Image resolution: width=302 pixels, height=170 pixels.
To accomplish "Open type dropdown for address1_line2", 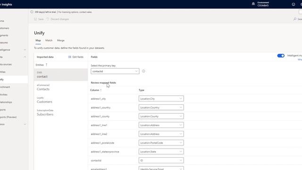I will pyautogui.click(x=161, y=134).
